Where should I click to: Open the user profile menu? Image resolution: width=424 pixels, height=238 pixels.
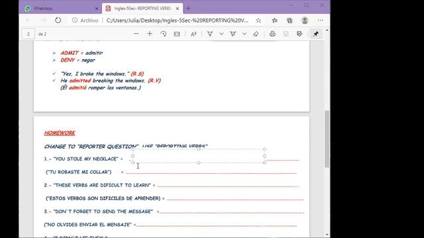tap(305, 20)
